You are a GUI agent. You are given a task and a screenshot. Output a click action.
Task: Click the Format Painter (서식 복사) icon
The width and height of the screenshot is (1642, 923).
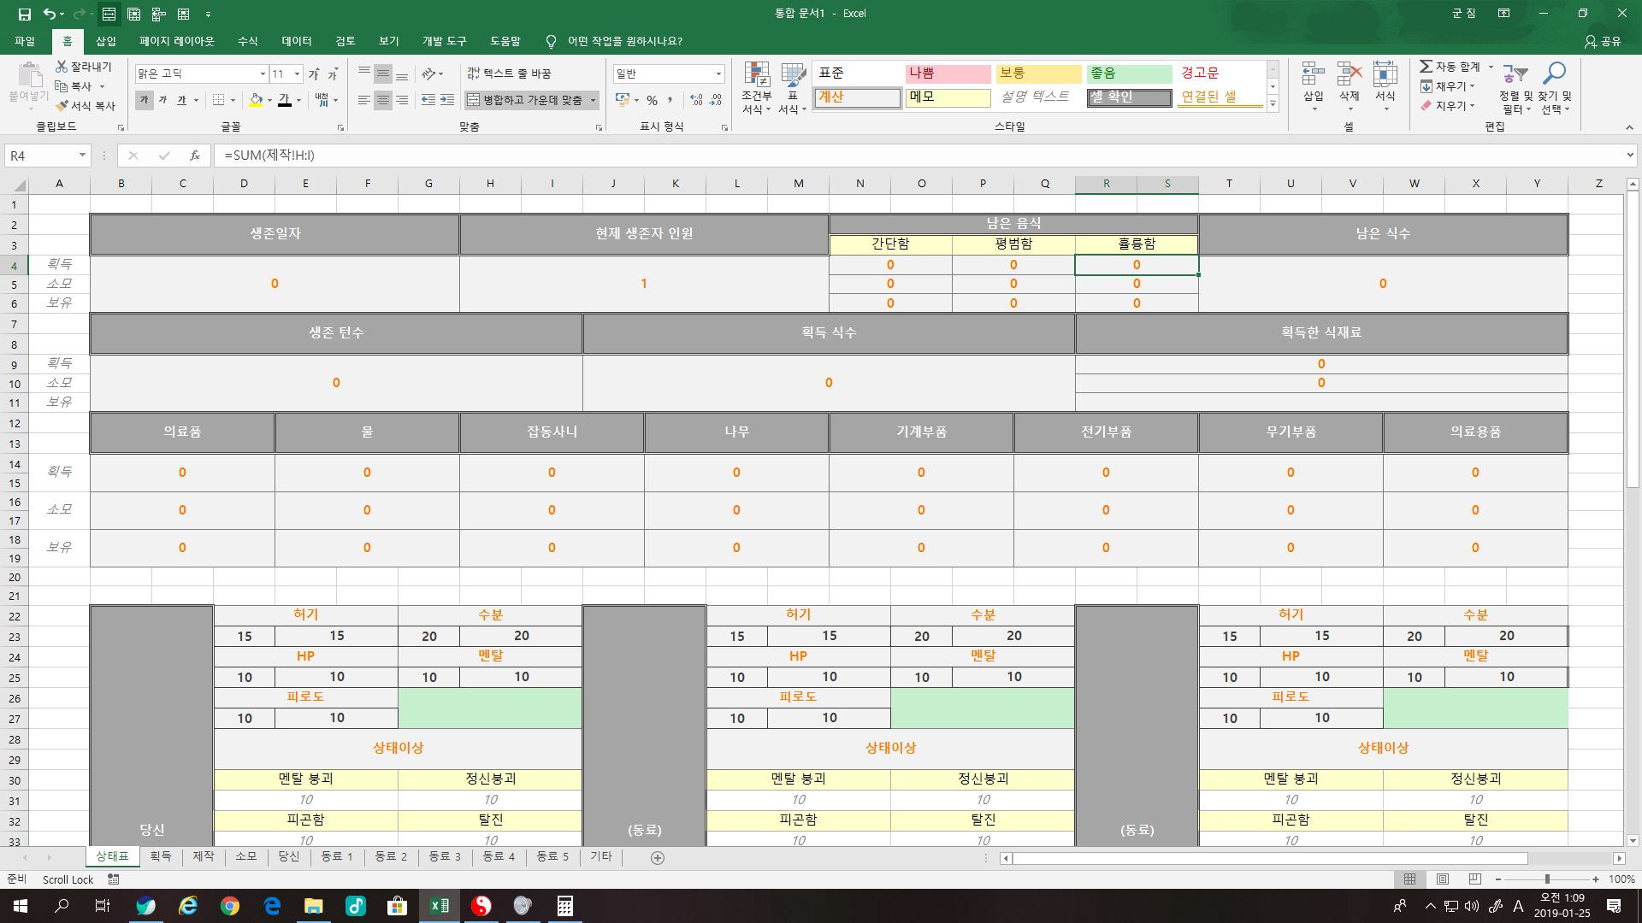click(x=62, y=106)
